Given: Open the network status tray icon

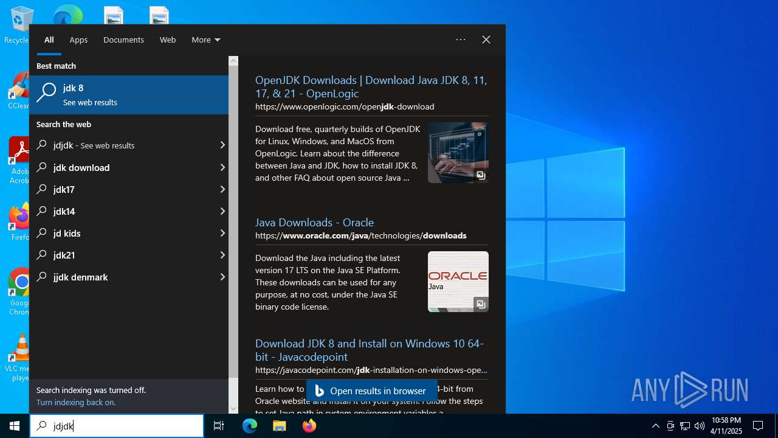Looking at the screenshot, I should pyautogui.click(x=685, y=426).
